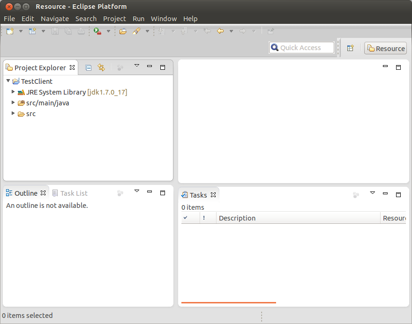
Task: Click the second New toolbar icon
Action: click(32, 31)
